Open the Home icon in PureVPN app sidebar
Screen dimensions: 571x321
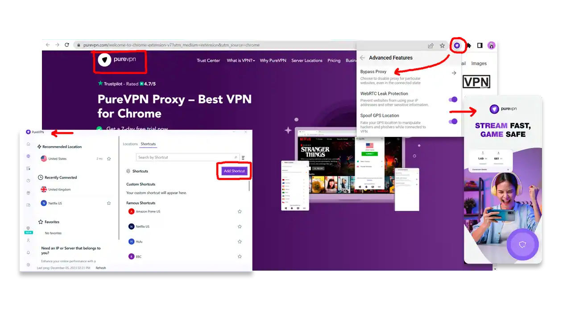28,144
